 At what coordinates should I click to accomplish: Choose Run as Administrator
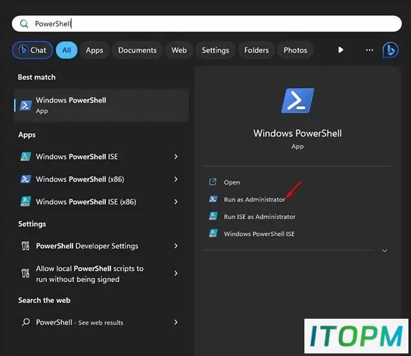(x=254, y=200)
